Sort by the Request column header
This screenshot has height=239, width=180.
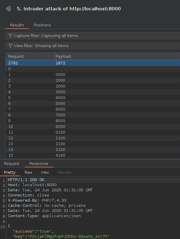(30, 56)
